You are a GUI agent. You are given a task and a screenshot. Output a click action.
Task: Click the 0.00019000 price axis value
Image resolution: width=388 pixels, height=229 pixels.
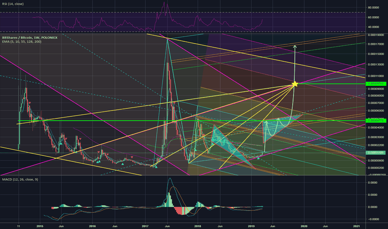376,35
